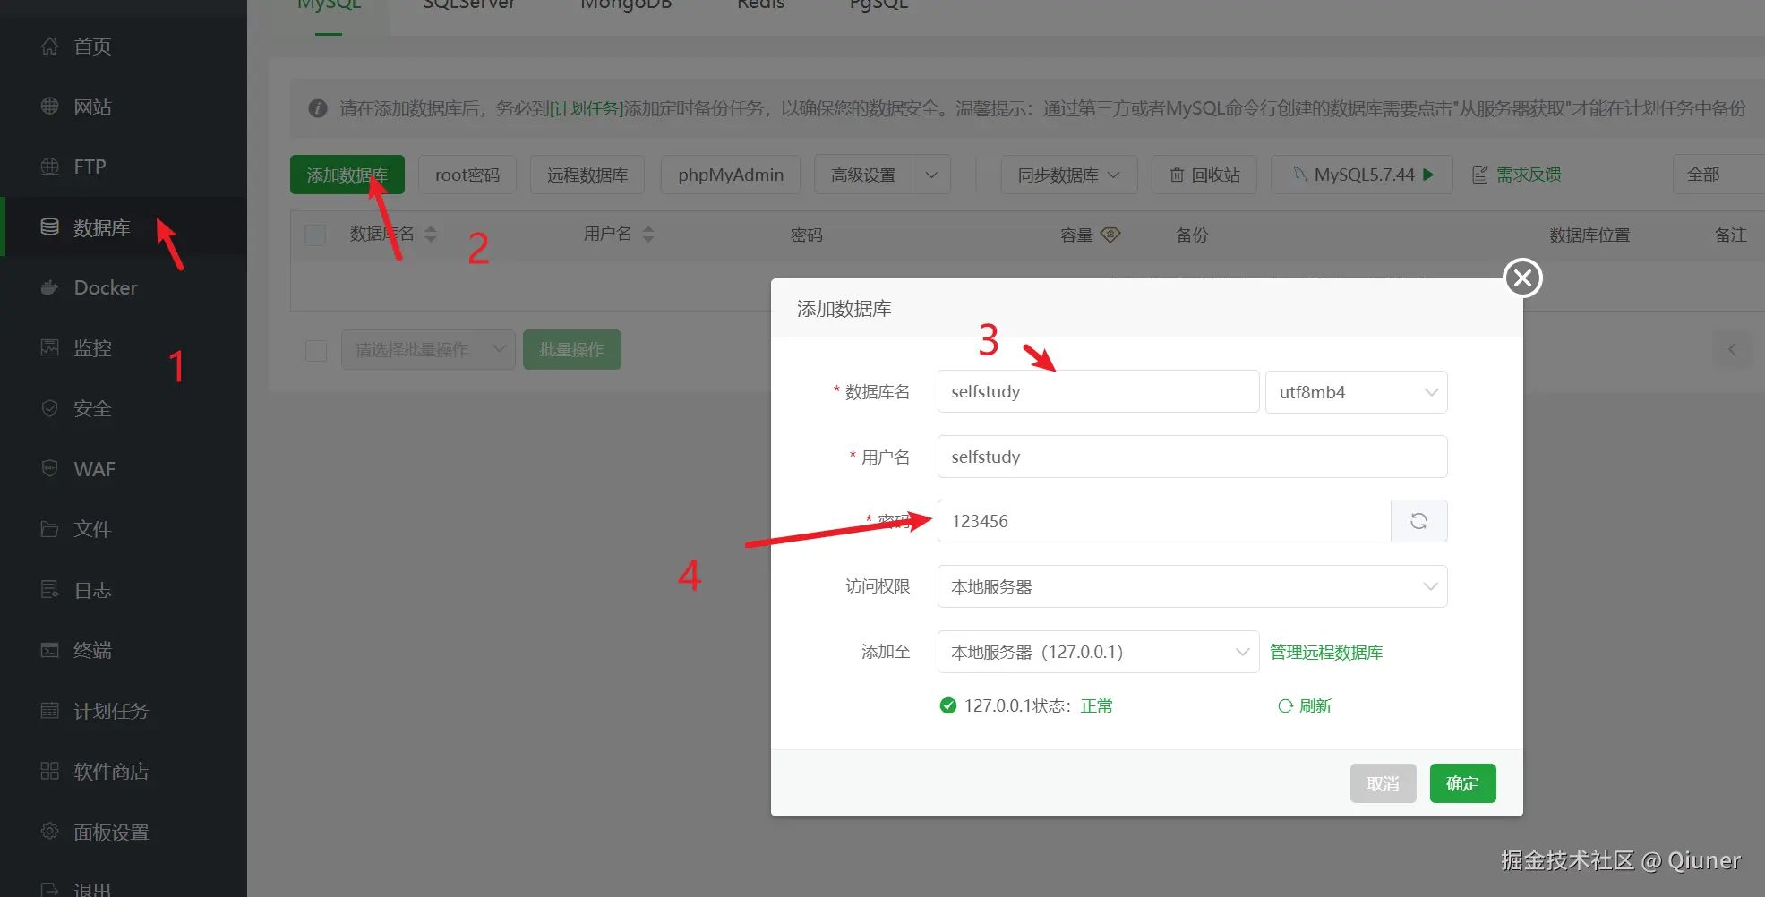
Task: Click the FTP icon in sidebar
Action: pyautogui.click(x=50, y=167)
